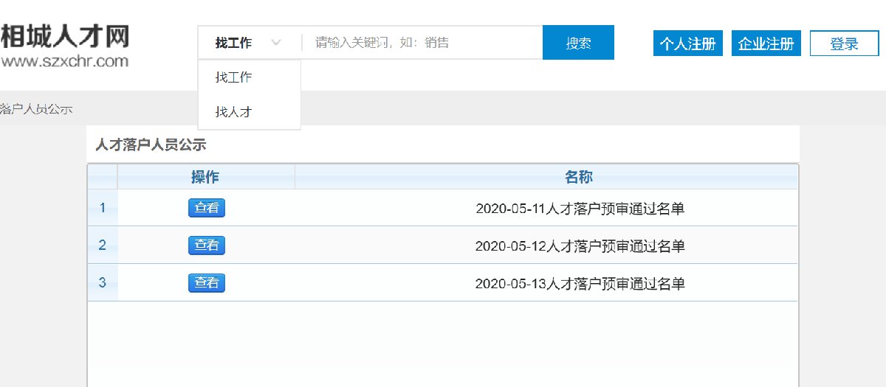Click the 登录 login button

pos(844,43)
